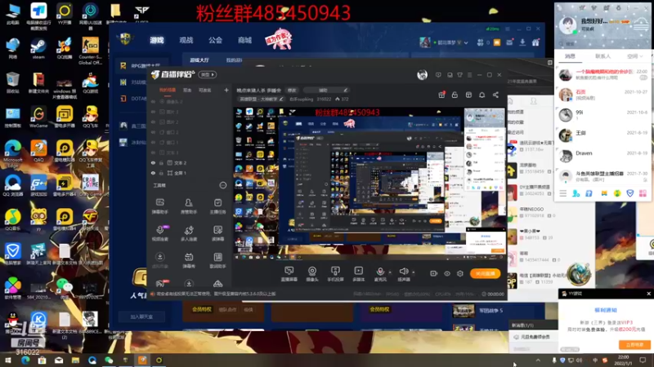
Task: Open the 王剑 conversation in QQ
Action: (602, 135)
